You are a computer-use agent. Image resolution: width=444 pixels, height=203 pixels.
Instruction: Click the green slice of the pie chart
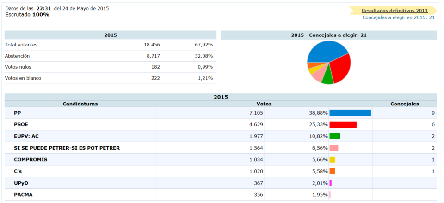click(328, 79)
